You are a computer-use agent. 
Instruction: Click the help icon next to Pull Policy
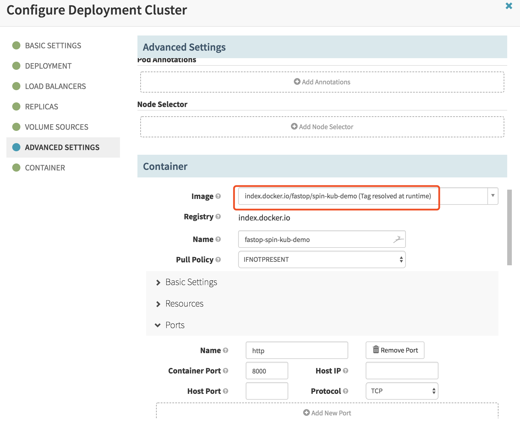218,259
